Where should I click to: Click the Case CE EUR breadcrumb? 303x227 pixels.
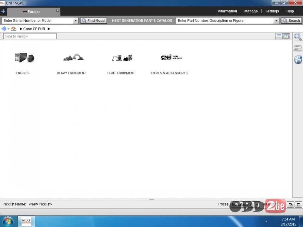(34, 29)
